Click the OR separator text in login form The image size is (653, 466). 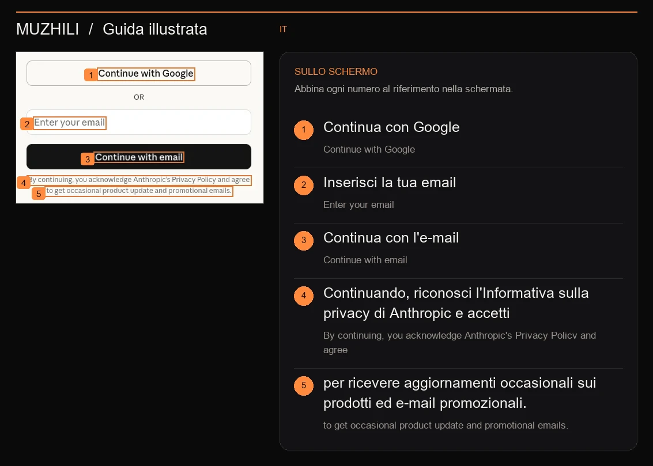pos(139,97)
